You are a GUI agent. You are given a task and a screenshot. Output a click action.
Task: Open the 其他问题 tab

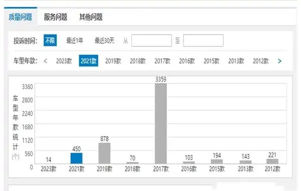pyautogui.click(x=91, y=17)
